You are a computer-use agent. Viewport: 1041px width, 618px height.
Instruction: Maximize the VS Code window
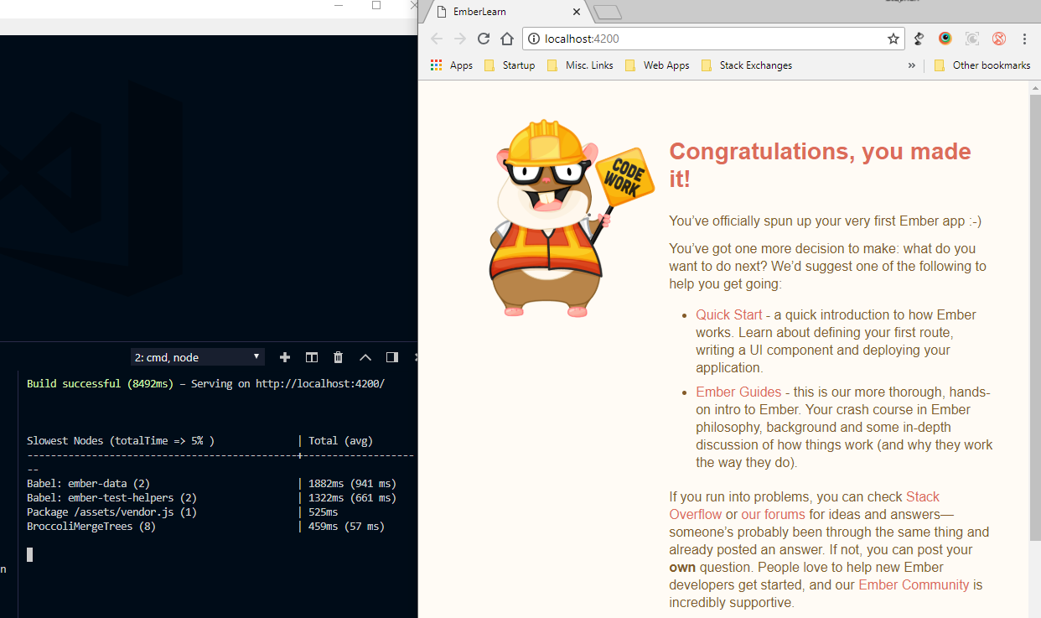[x=376, y=5]
